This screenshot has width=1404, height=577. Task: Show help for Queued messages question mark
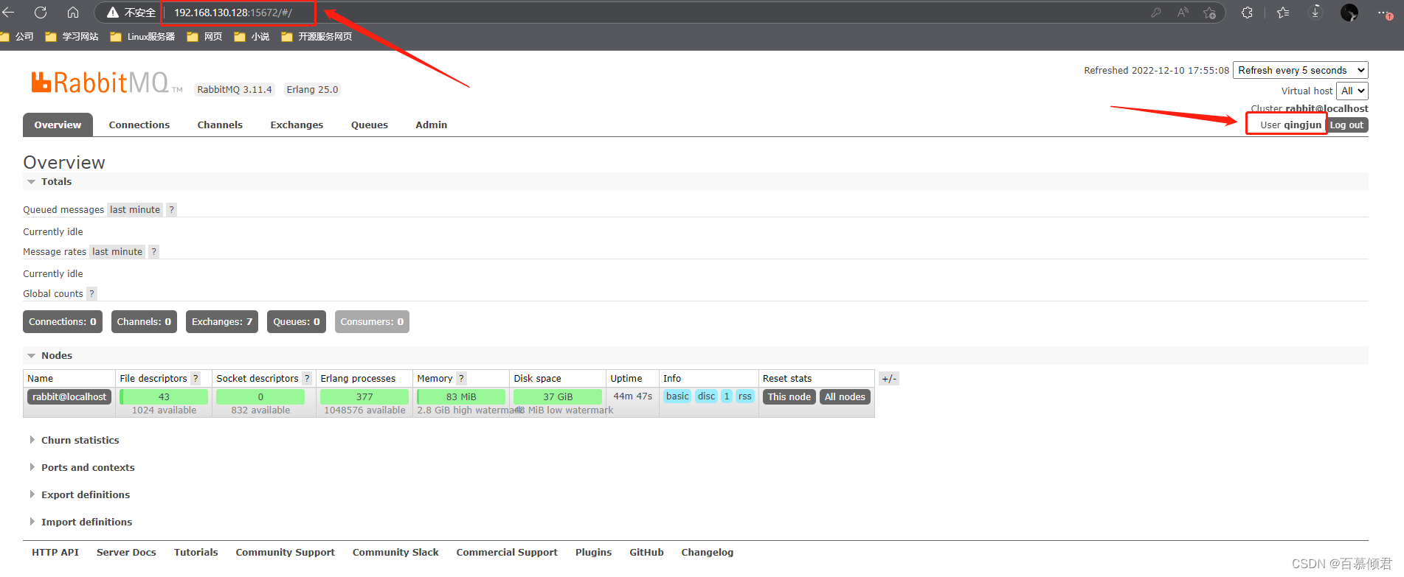[x=171, y=210]
